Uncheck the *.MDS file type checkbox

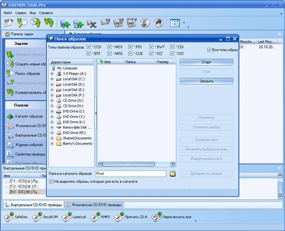[x=109, y=47]
